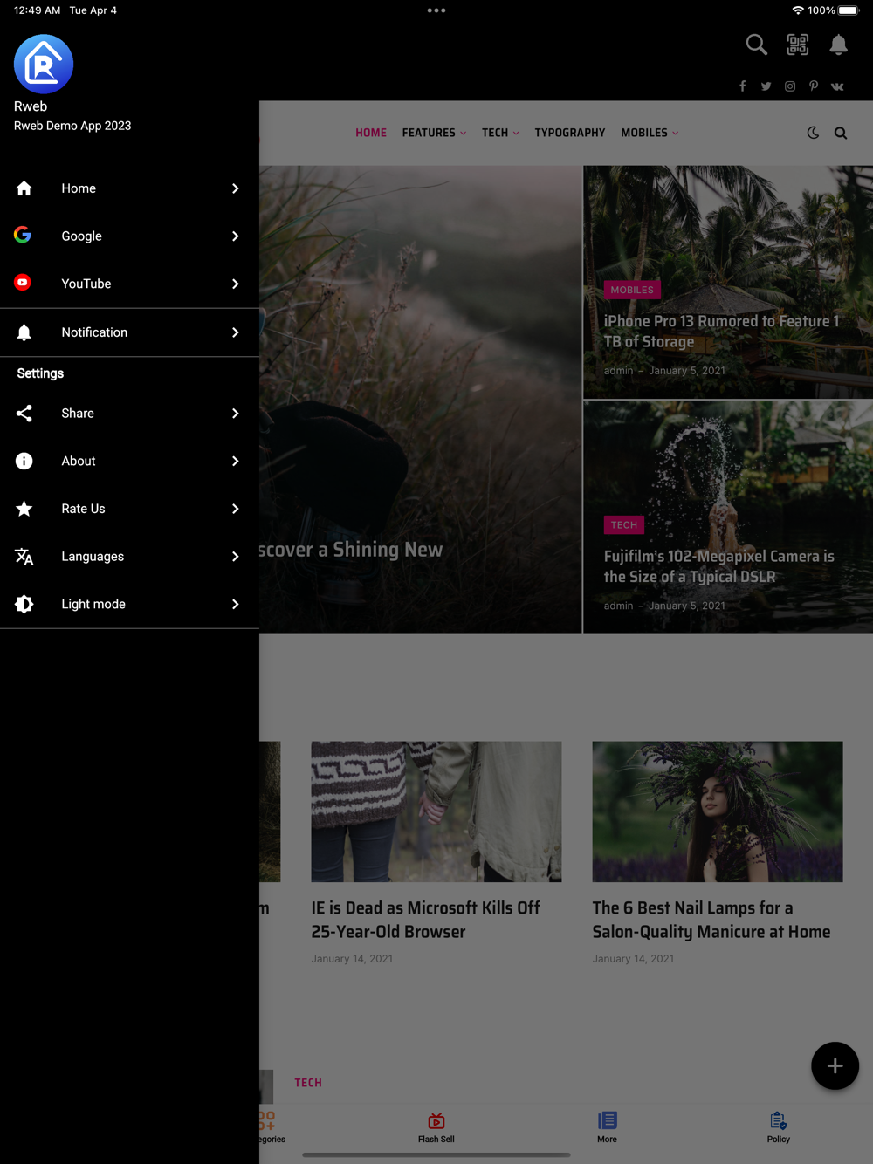Tap the Google logo icon

[23, 236]
